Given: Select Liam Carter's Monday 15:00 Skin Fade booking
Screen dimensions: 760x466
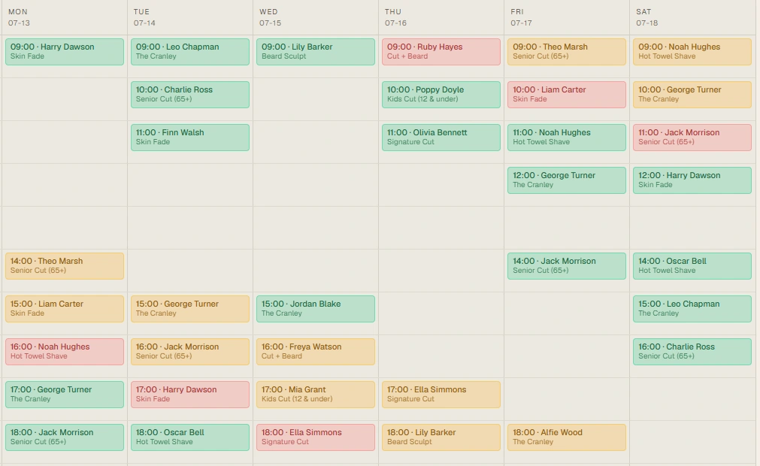Looking at the screenshot, I should point(65,309).
